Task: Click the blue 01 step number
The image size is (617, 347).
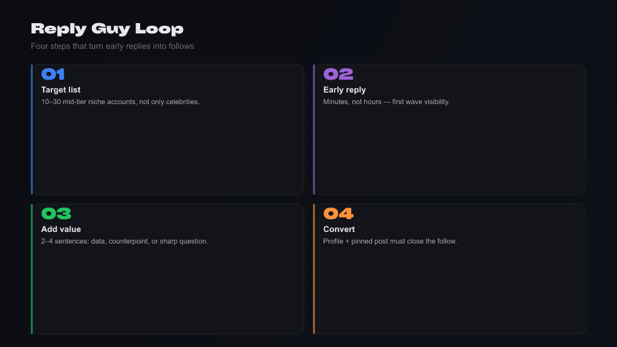Action: pyautogui.click(x=53, y=74)
